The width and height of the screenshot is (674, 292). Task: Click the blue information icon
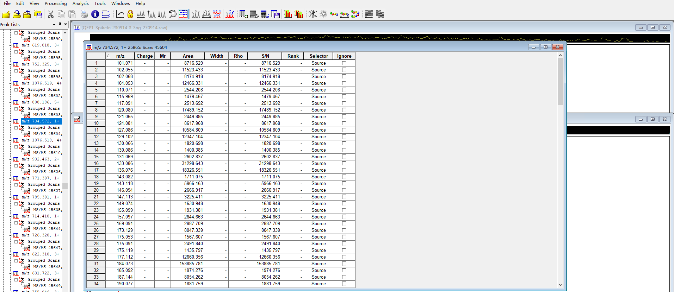pyautogui.click(x=95, y=14)
